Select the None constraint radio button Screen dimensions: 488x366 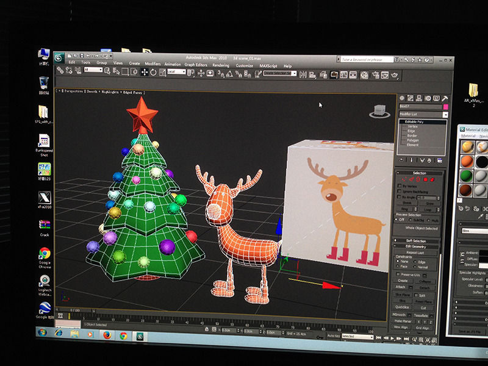click(398, 262)
